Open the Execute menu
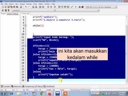Image resolution: width=128 pixels, height=96 pixels. click(x=29, y=4)
